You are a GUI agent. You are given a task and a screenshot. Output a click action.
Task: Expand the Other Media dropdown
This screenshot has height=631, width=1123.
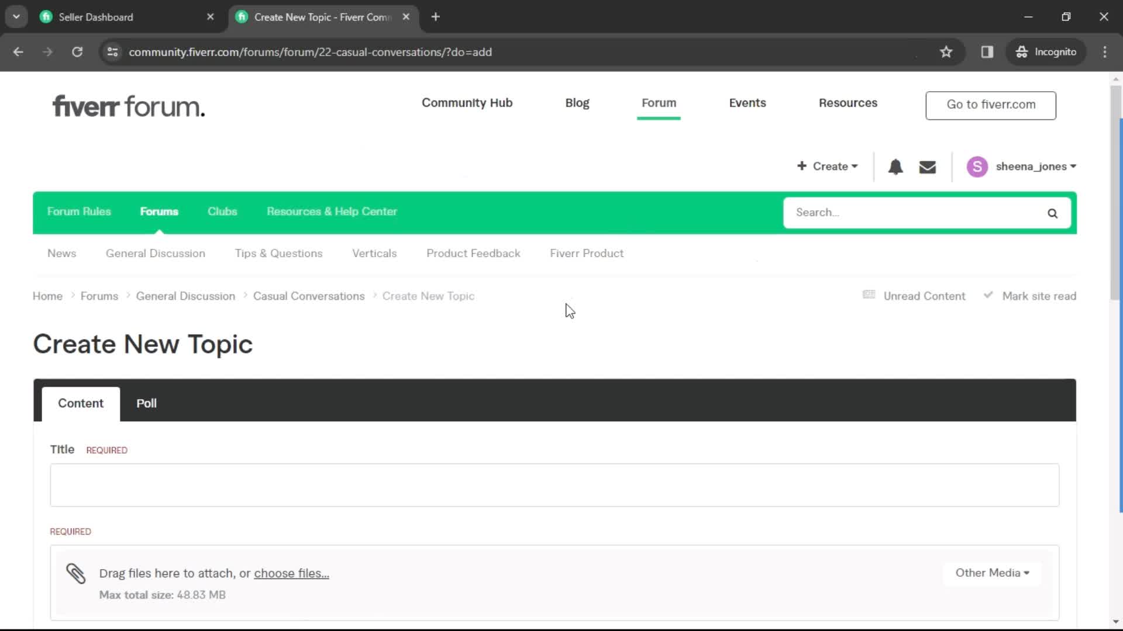click(x=993, y=573)
